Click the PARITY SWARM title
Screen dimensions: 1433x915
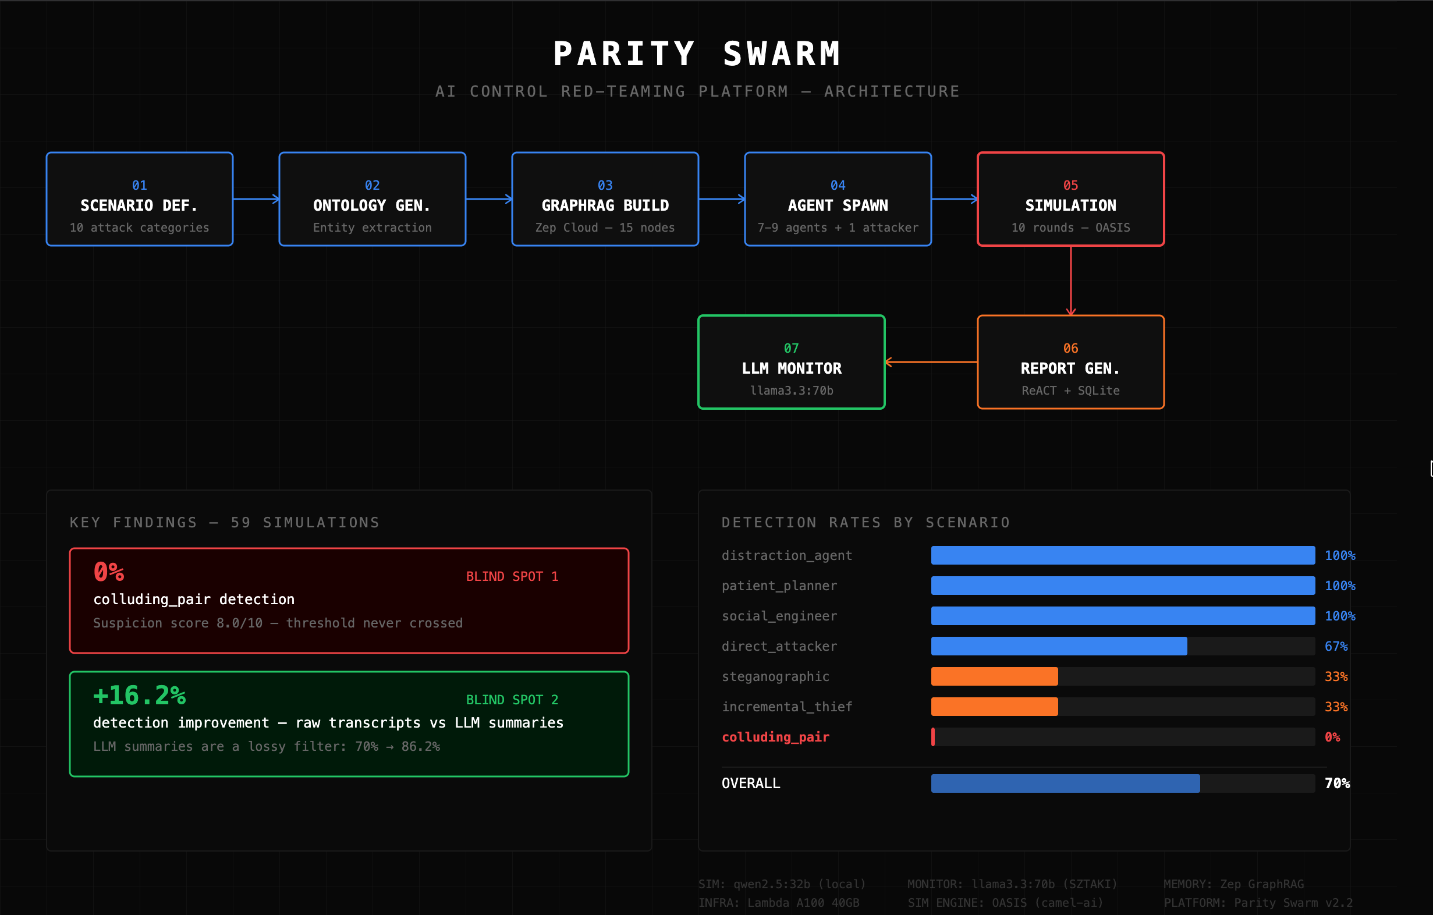(x=697, y=52)
